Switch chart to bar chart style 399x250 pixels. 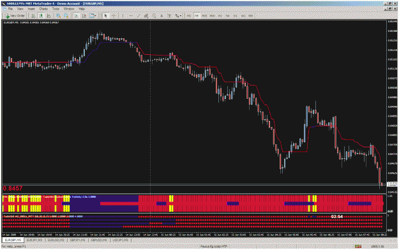point(33,16)
